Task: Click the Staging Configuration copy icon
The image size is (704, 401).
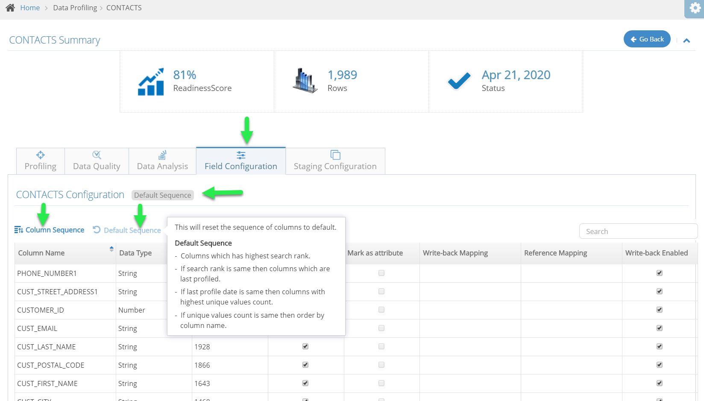Action: [335, 155]
